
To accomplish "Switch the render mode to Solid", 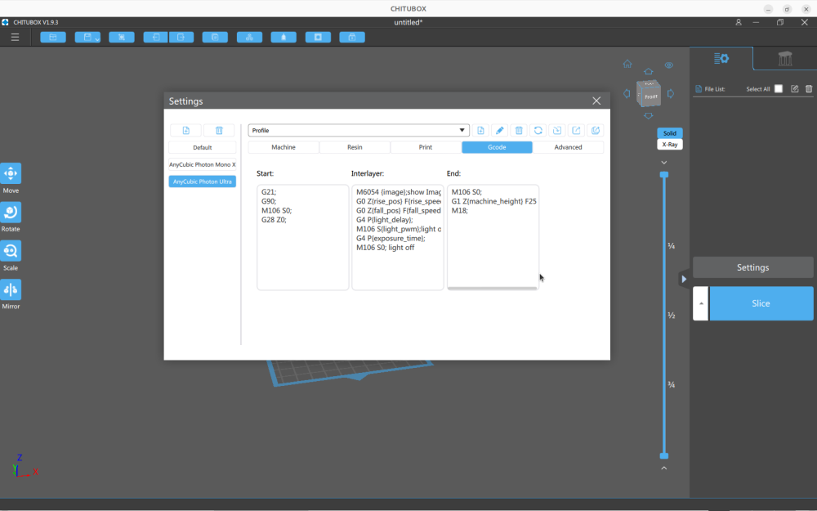I will tap(670, 133).
